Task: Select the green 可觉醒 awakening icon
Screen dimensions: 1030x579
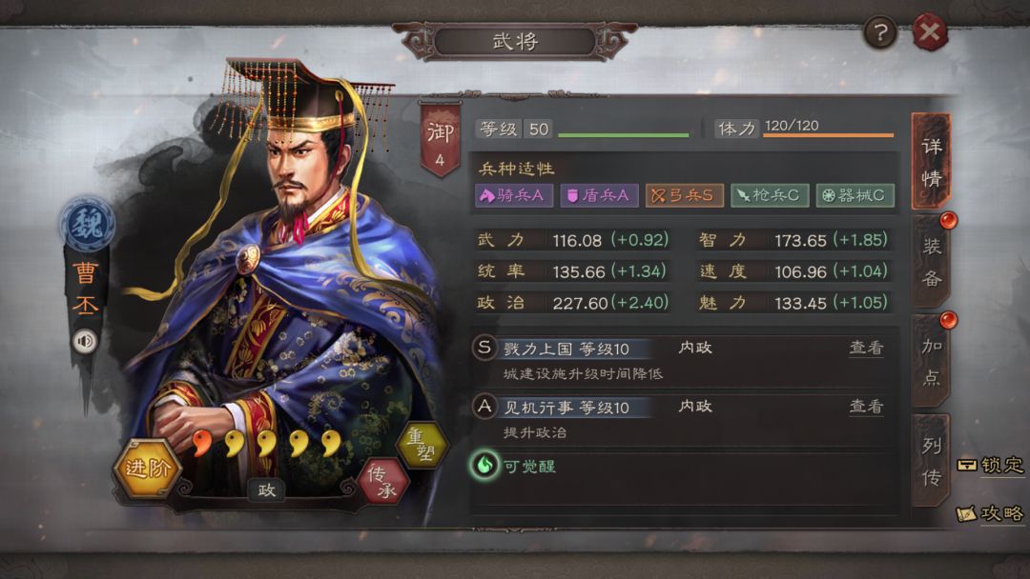Action: point(484,466)
